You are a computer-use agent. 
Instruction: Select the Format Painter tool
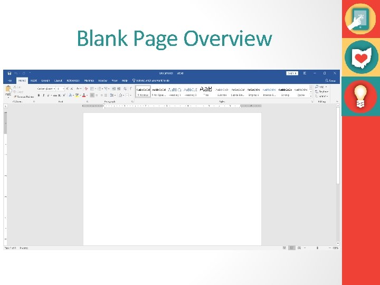(x=24, y=97)
